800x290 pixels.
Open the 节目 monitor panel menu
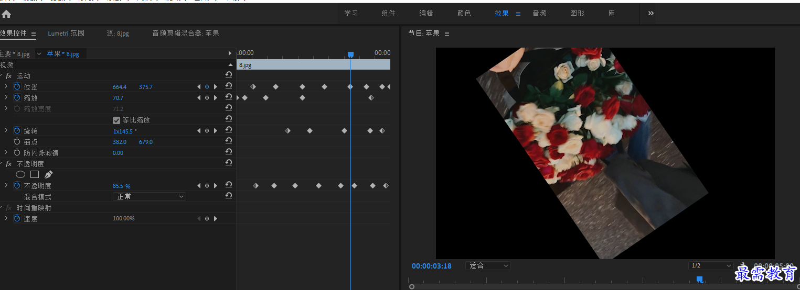[x=447, y=34]
